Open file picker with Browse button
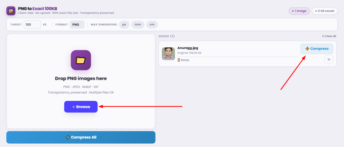The width and height of the screenshot is (344, 147). pos(81,107)
